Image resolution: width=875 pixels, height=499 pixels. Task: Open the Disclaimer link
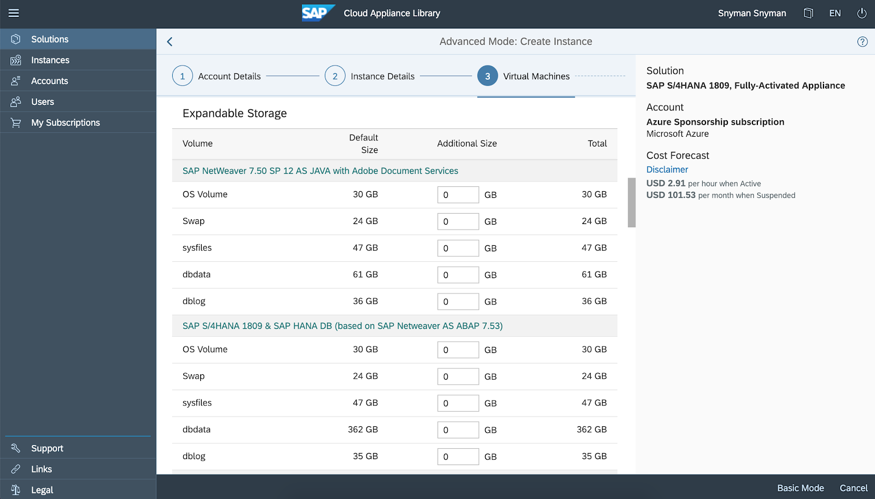coord(667,169)
